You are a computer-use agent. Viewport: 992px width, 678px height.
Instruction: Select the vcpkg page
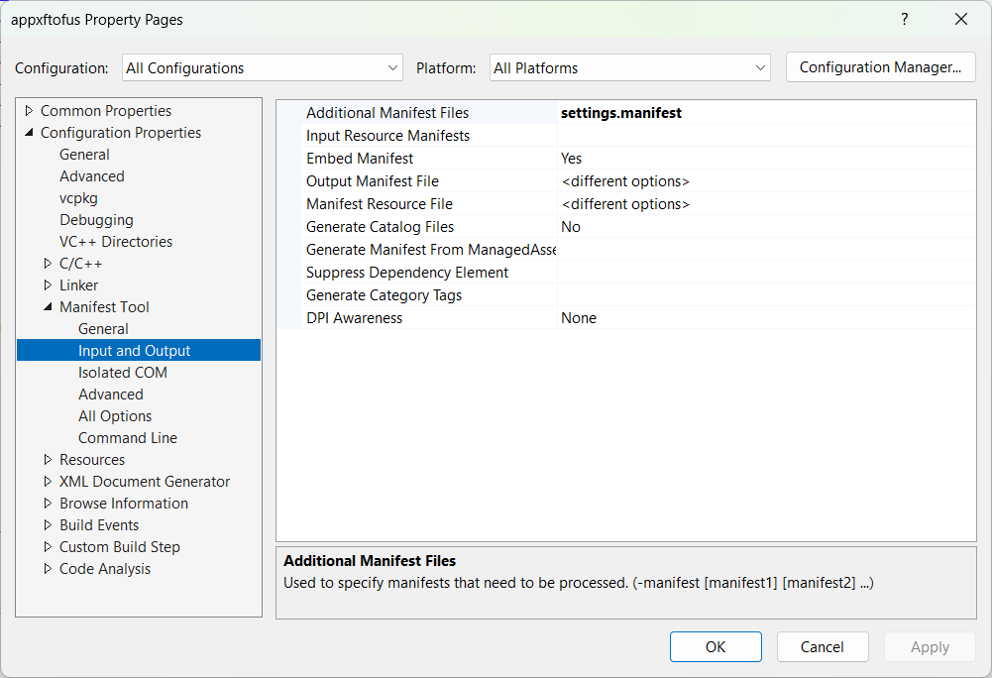click(78, 198)
